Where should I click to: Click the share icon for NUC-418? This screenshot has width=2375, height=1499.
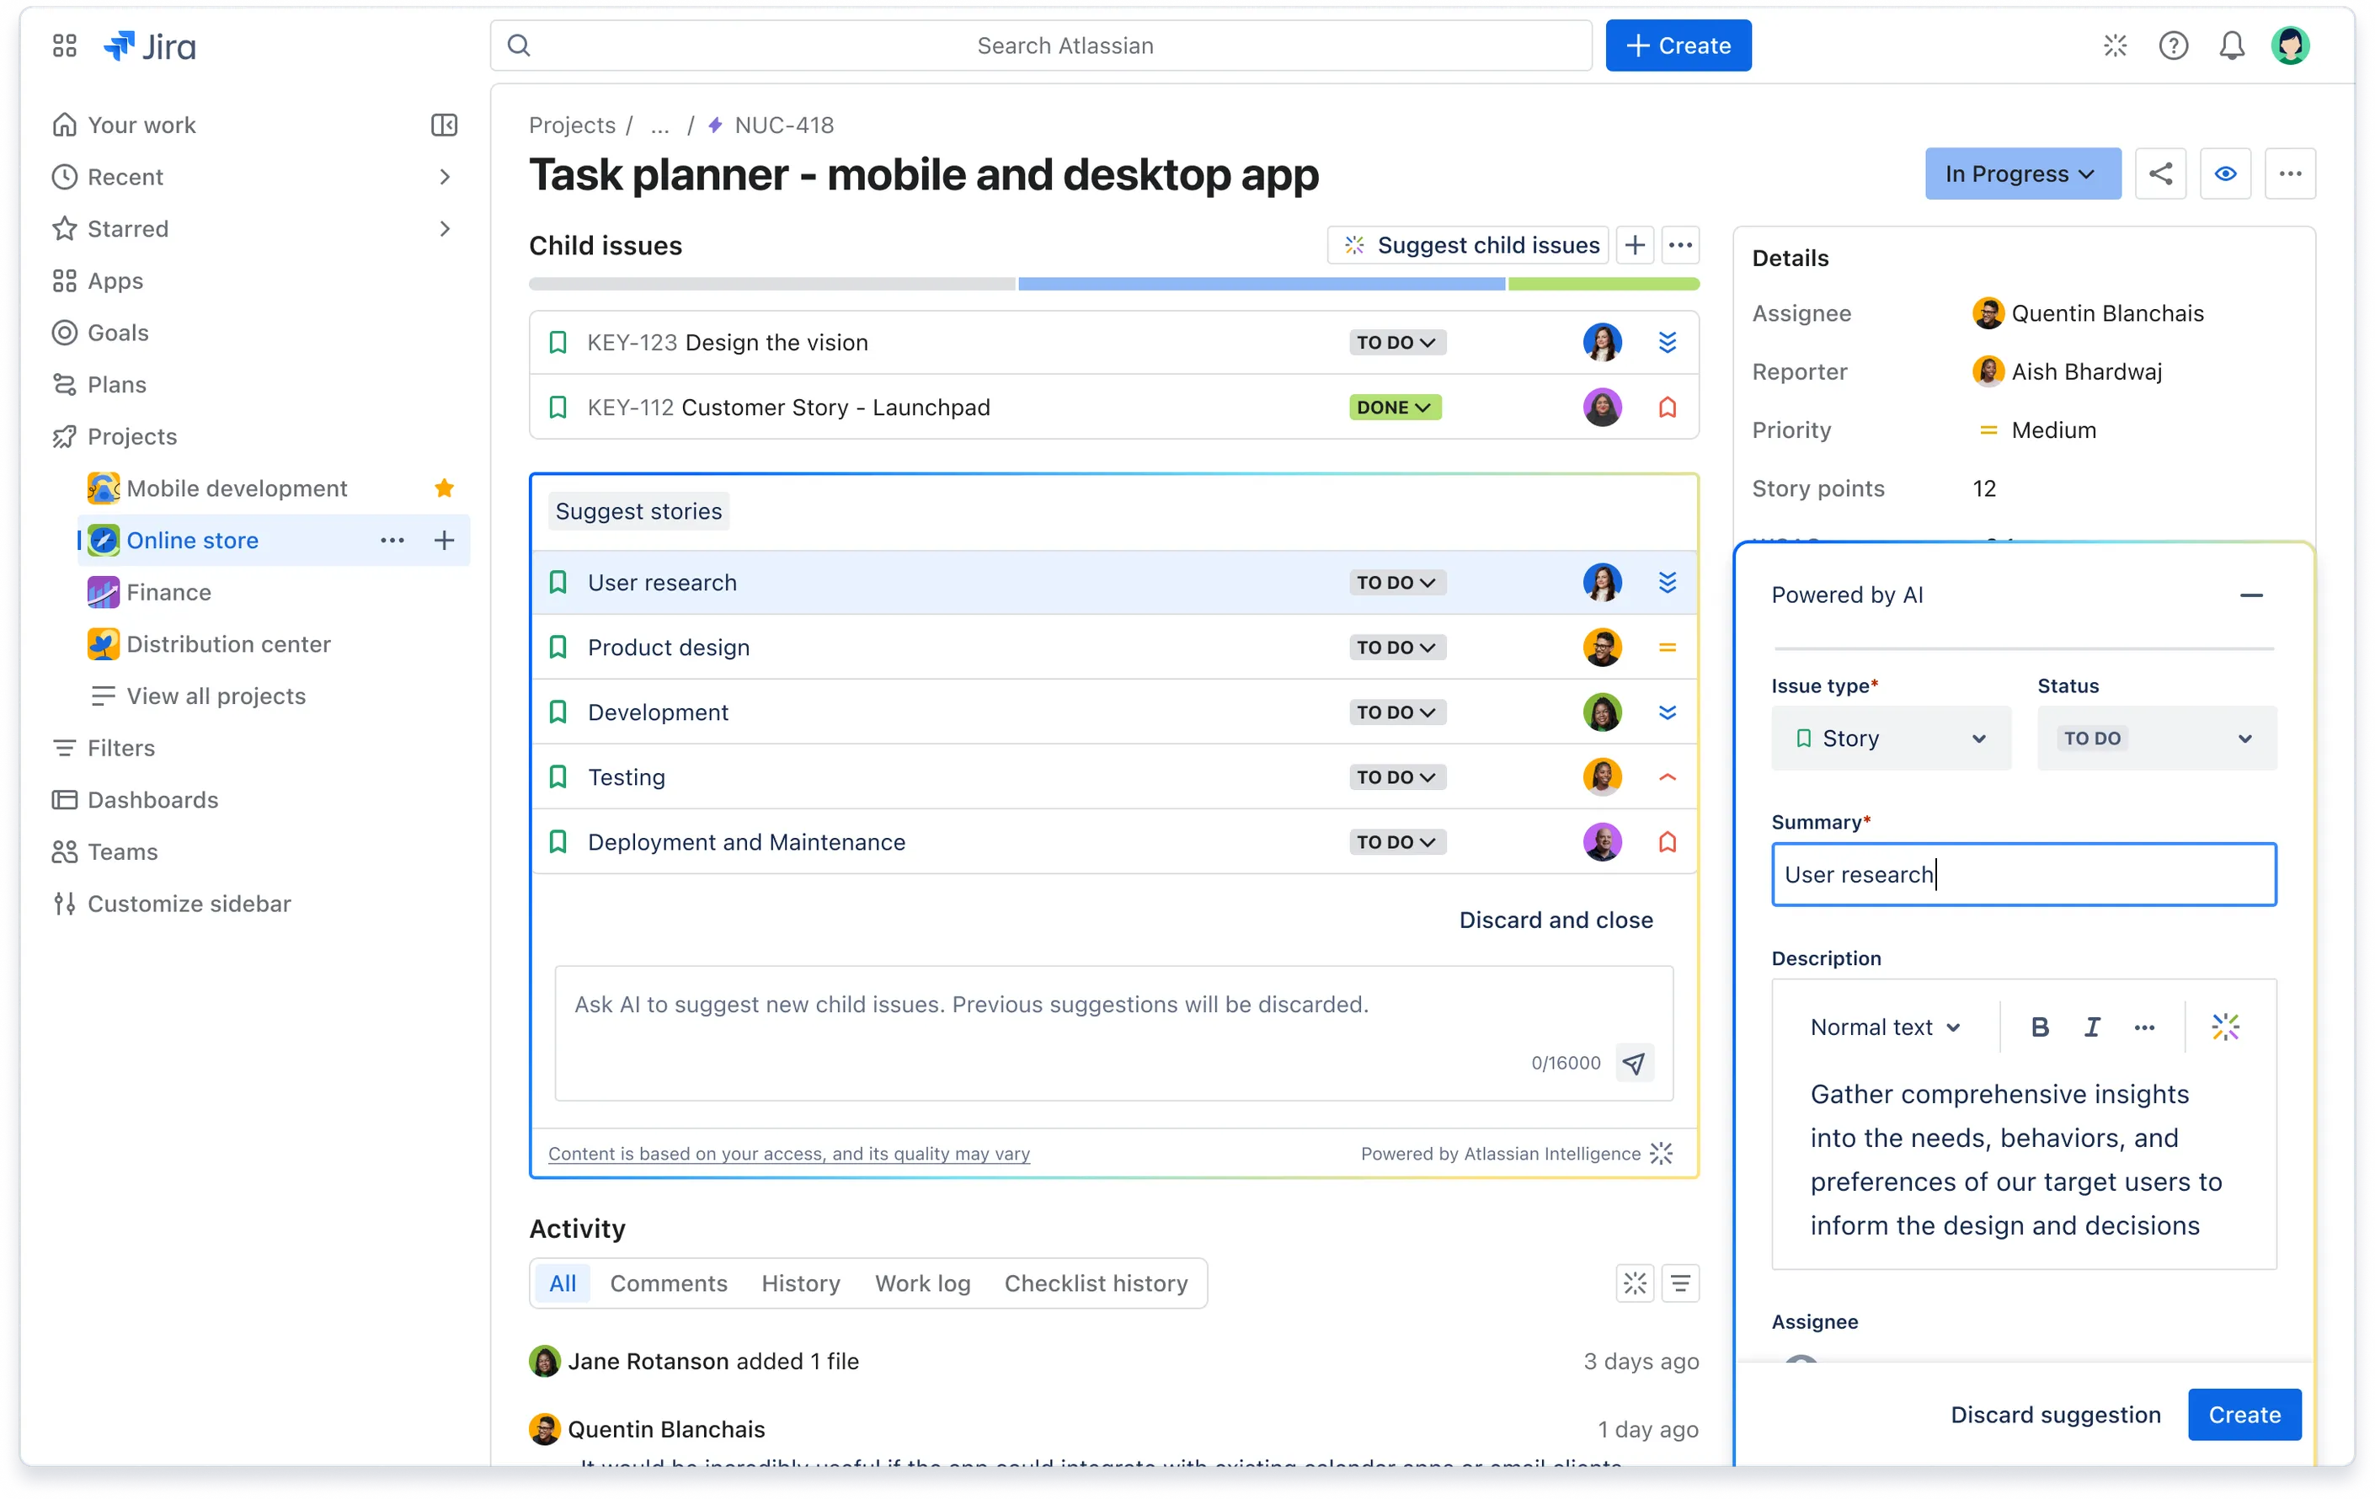pos(2161,173)
